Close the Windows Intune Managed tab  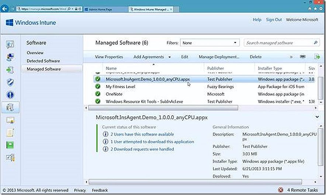[171, 9]
